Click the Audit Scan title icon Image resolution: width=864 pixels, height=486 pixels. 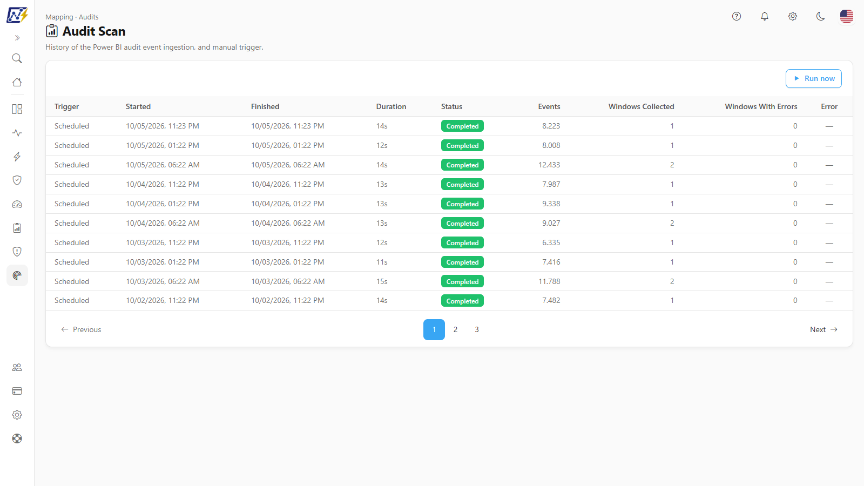pyautogui.click(x=52, y=31)
